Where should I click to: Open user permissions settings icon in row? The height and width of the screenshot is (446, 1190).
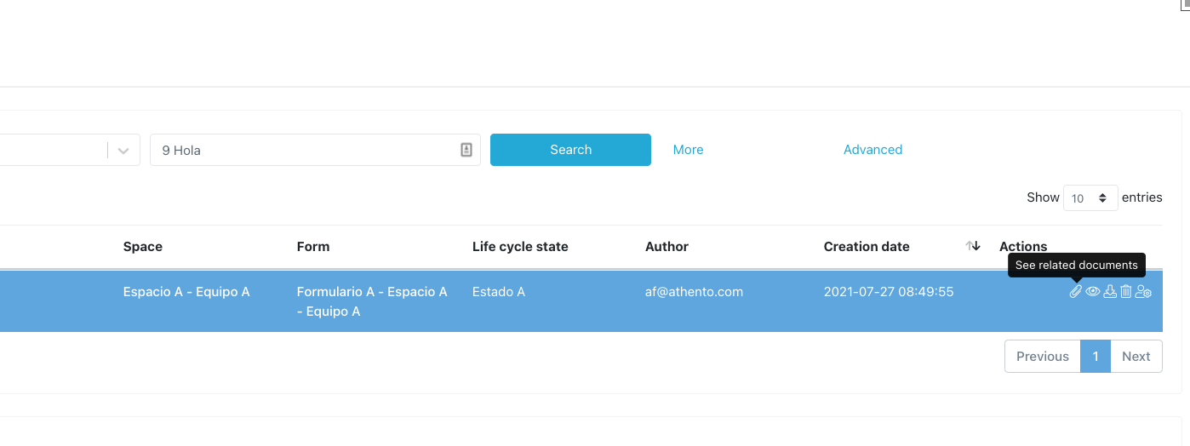(1144, 292)
